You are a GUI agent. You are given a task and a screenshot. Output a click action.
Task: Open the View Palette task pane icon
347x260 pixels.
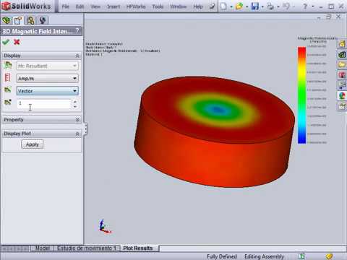[342, 85]
